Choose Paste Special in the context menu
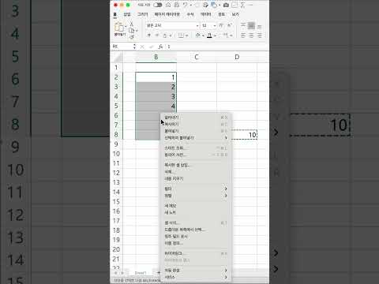 (x=196, y=138)
